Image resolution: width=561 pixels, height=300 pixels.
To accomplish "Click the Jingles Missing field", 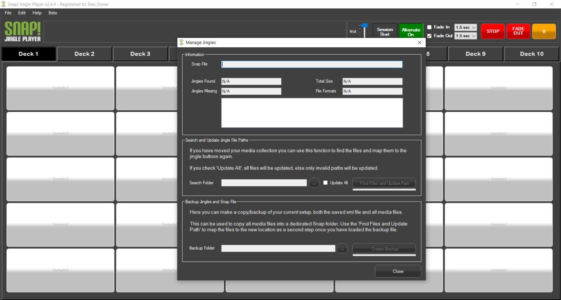I will (x=251, y=91).
